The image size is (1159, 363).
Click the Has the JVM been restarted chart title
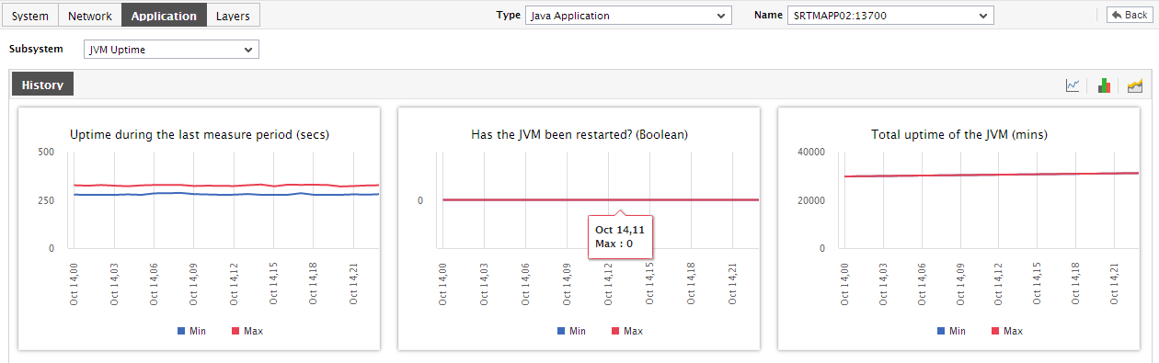point(579,134)
